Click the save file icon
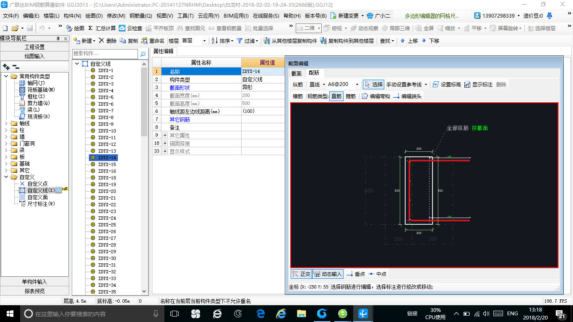 point(30,28)
